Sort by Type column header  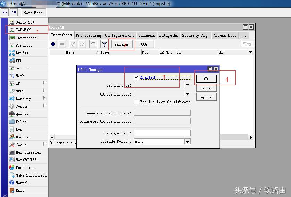click(120, 52)
